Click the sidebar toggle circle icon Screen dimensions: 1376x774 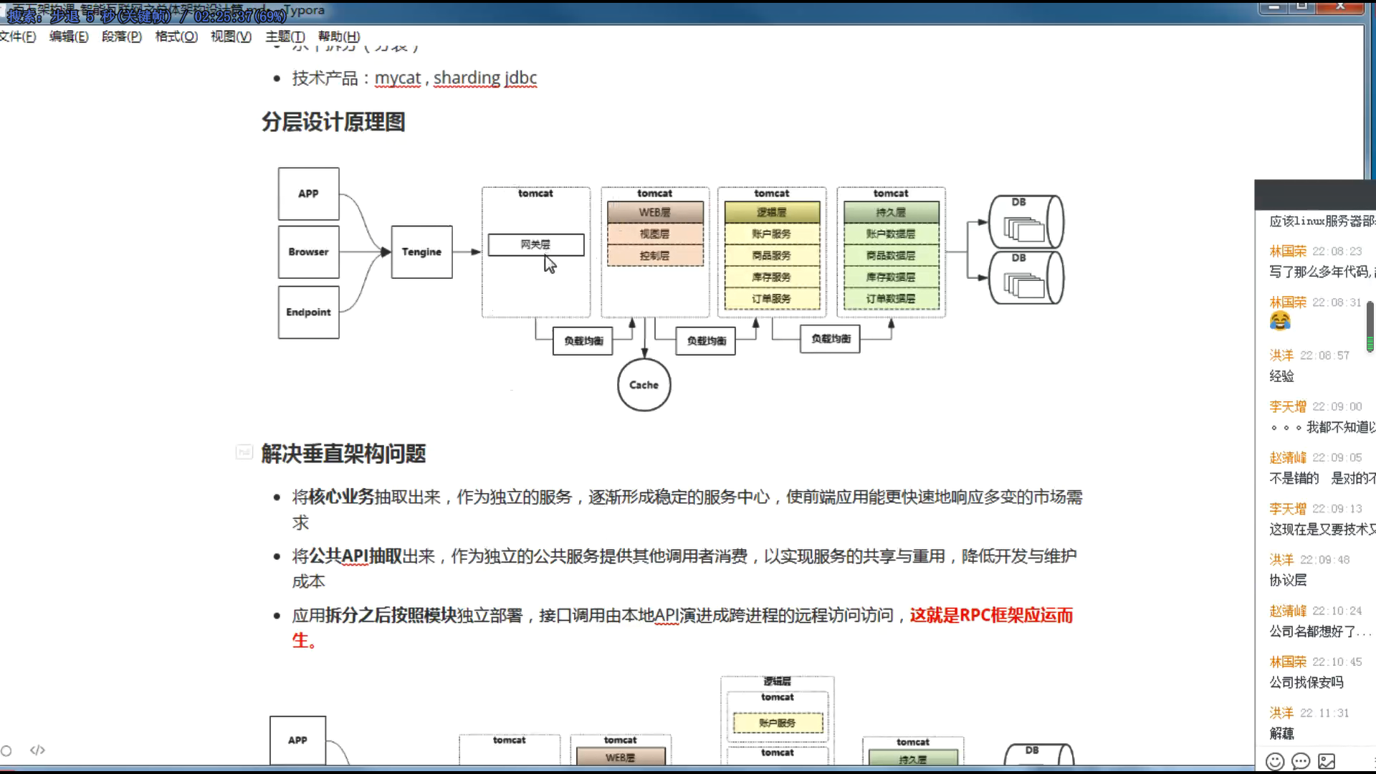pyautogui.click(x=6, y=750)
